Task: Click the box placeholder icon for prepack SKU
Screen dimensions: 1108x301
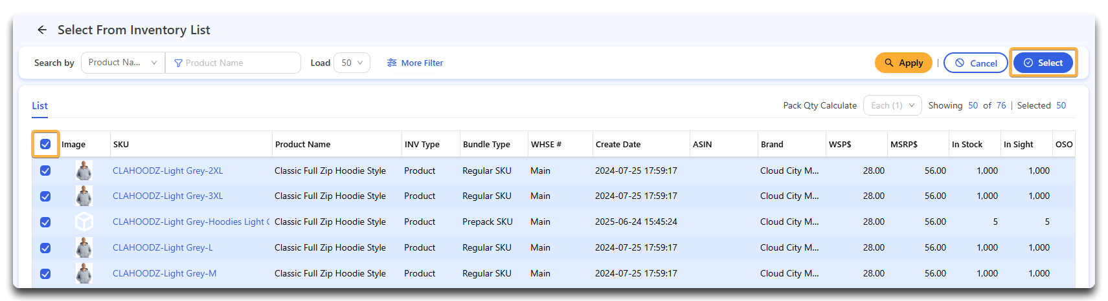Action: coord(84,222)
